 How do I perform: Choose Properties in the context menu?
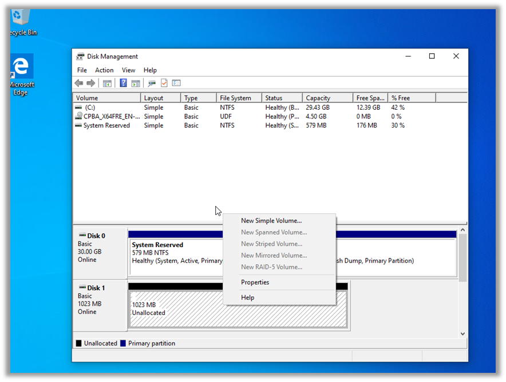pos(279,282)
